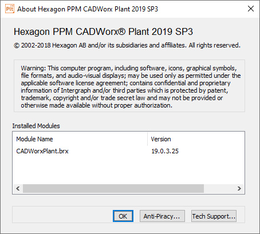Click the horizontal scrollbar thumb

[113, 188]
